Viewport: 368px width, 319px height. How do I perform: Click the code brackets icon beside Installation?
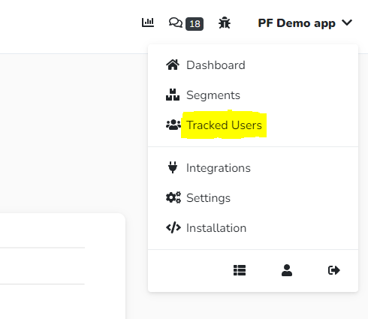point(173,227)
